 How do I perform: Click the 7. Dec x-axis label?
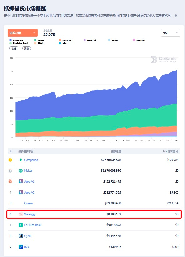[x=76, y=140]
